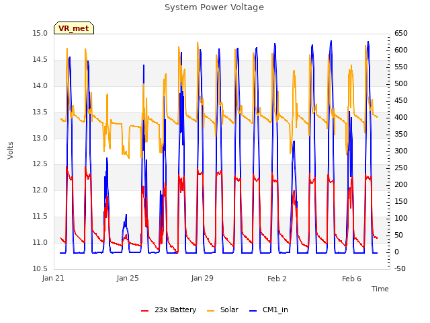Click the 15.0 left axis value
Viewport: 430px width, 323px height.
pos(40,34)
